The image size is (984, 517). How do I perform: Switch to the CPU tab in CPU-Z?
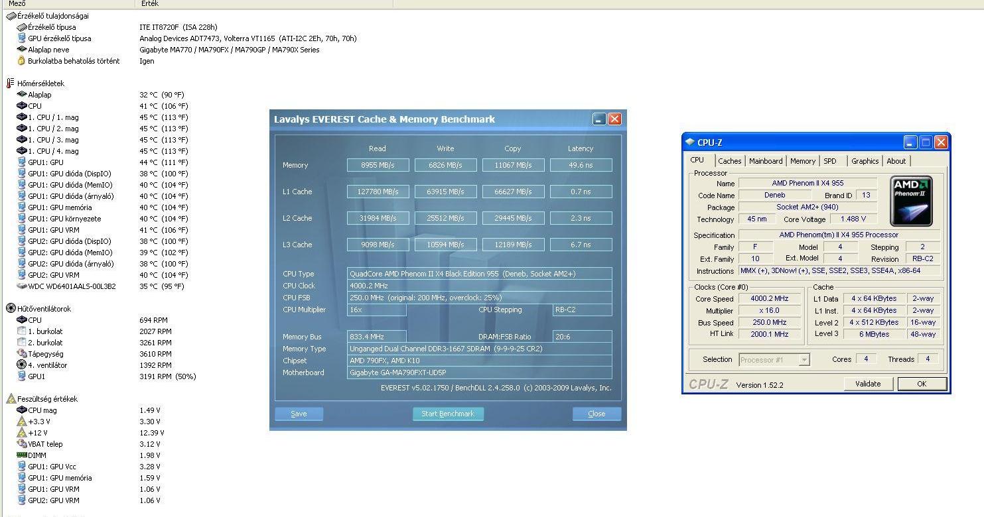(x=697, y=160)
